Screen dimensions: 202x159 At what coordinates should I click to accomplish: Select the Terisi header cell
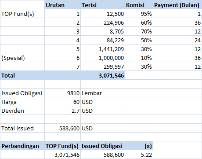pyautogui.click(x=103, y=5)
